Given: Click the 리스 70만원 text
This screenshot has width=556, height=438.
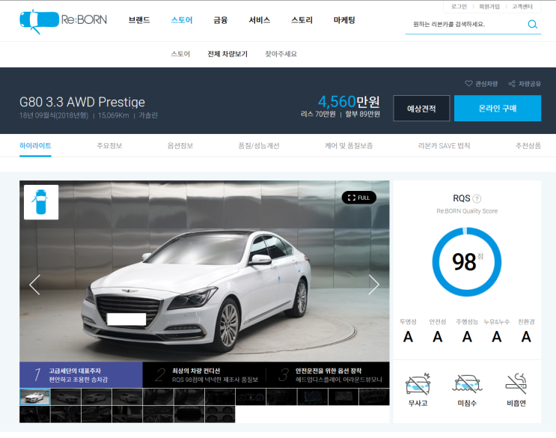Looking at the screenshot, I should coord(318,115).
